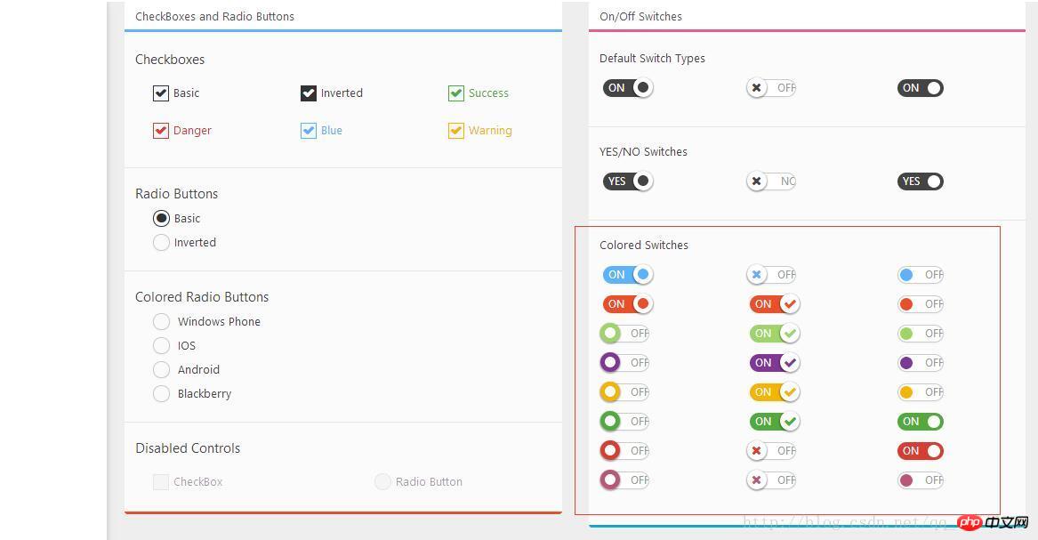Turn off the first default ON switch

pyautogui.click(x=628, y=88)
